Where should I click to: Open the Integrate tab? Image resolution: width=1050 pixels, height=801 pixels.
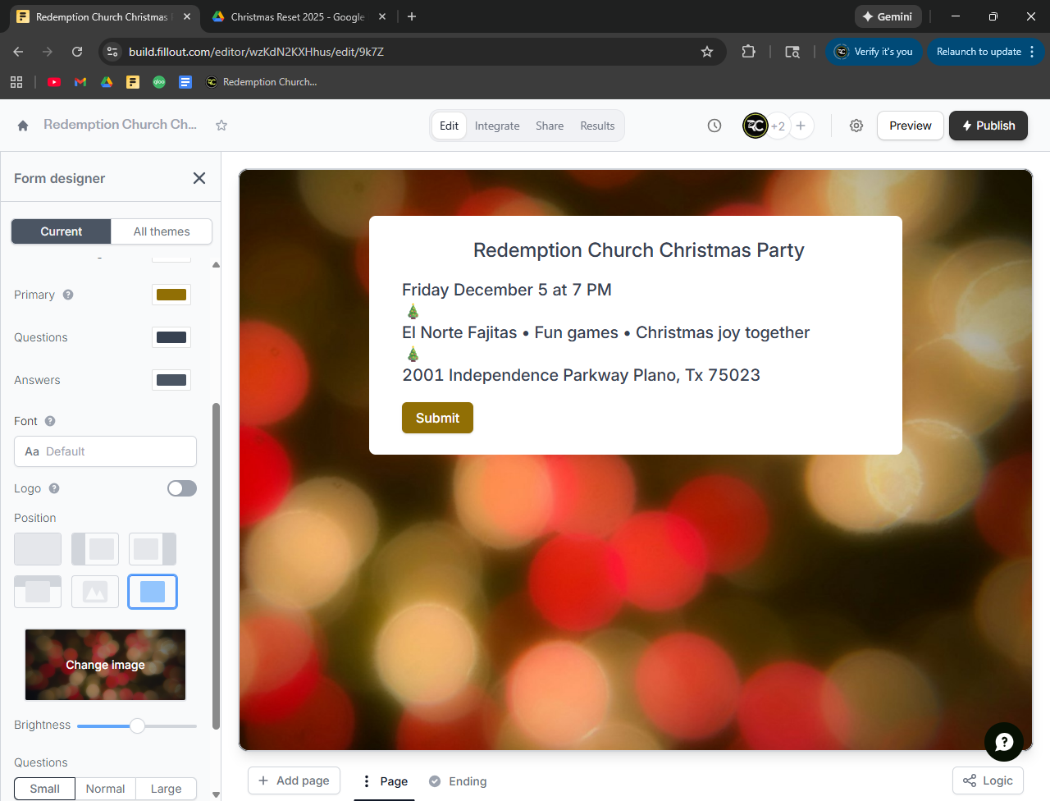click(497, 126)
